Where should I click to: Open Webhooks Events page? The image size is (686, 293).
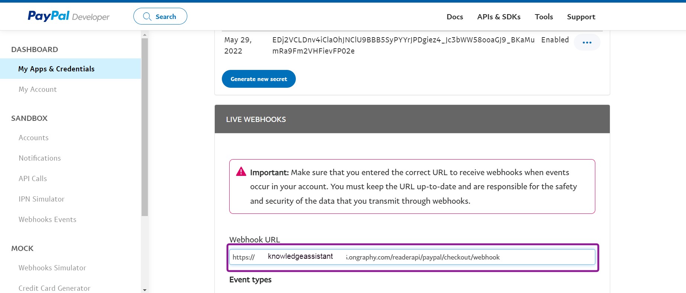[48, 219]
